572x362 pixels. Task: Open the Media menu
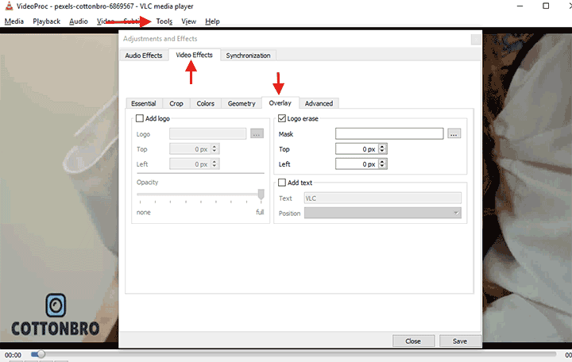point(14,21)
